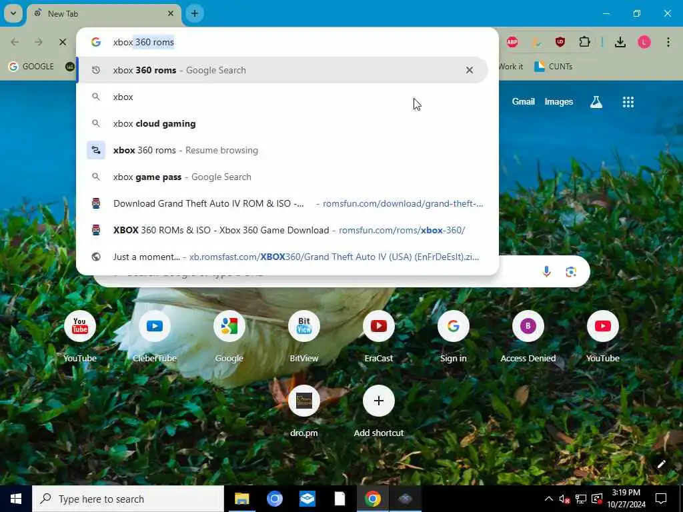The height and width of the screenshot is (512, 683).
Task: Open Search Labs flask icon
Action: [x=596, y=102]
